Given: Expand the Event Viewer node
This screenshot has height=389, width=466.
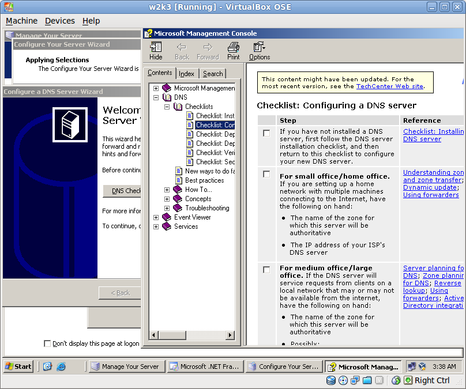Looking at the screenshot, I should click(x=156, y=217).
